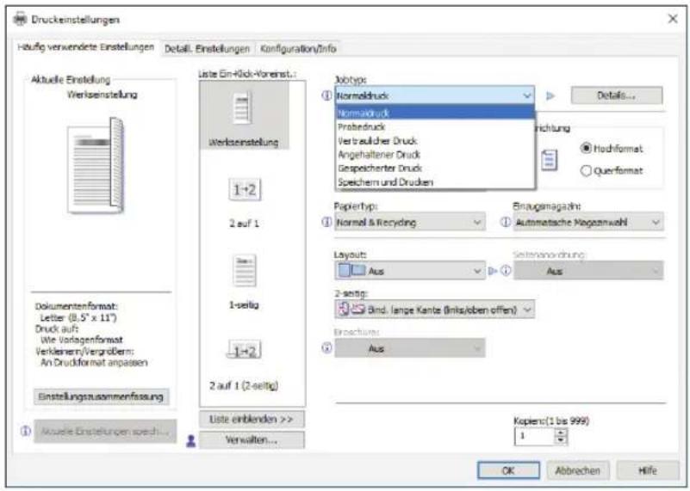Click the Verwalten... button
690x491 pixels.
pos(252,439)
